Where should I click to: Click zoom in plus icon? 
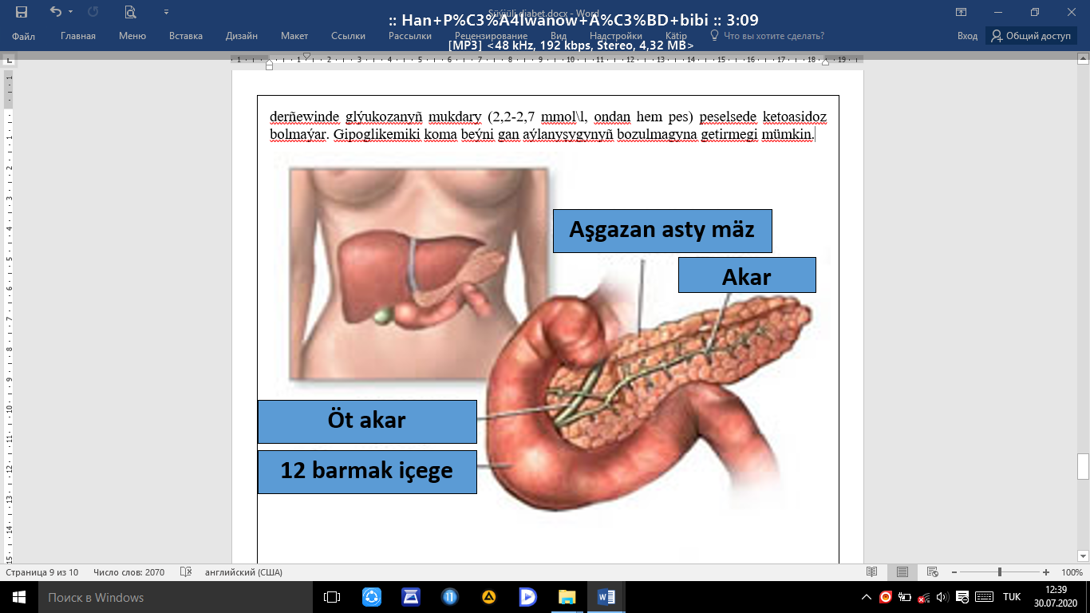(x=1046, y=572)
